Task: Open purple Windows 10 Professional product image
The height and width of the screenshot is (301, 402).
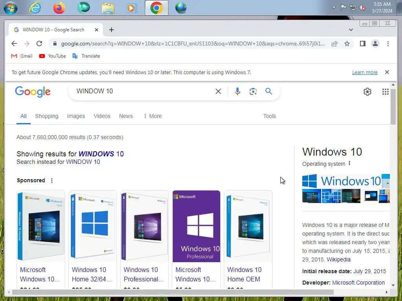Action: (196, 226)
